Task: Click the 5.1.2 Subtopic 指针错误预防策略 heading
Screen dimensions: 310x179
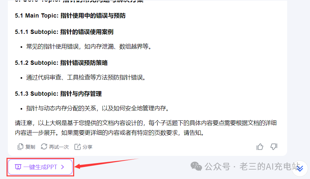Action: tap(61, 62)
